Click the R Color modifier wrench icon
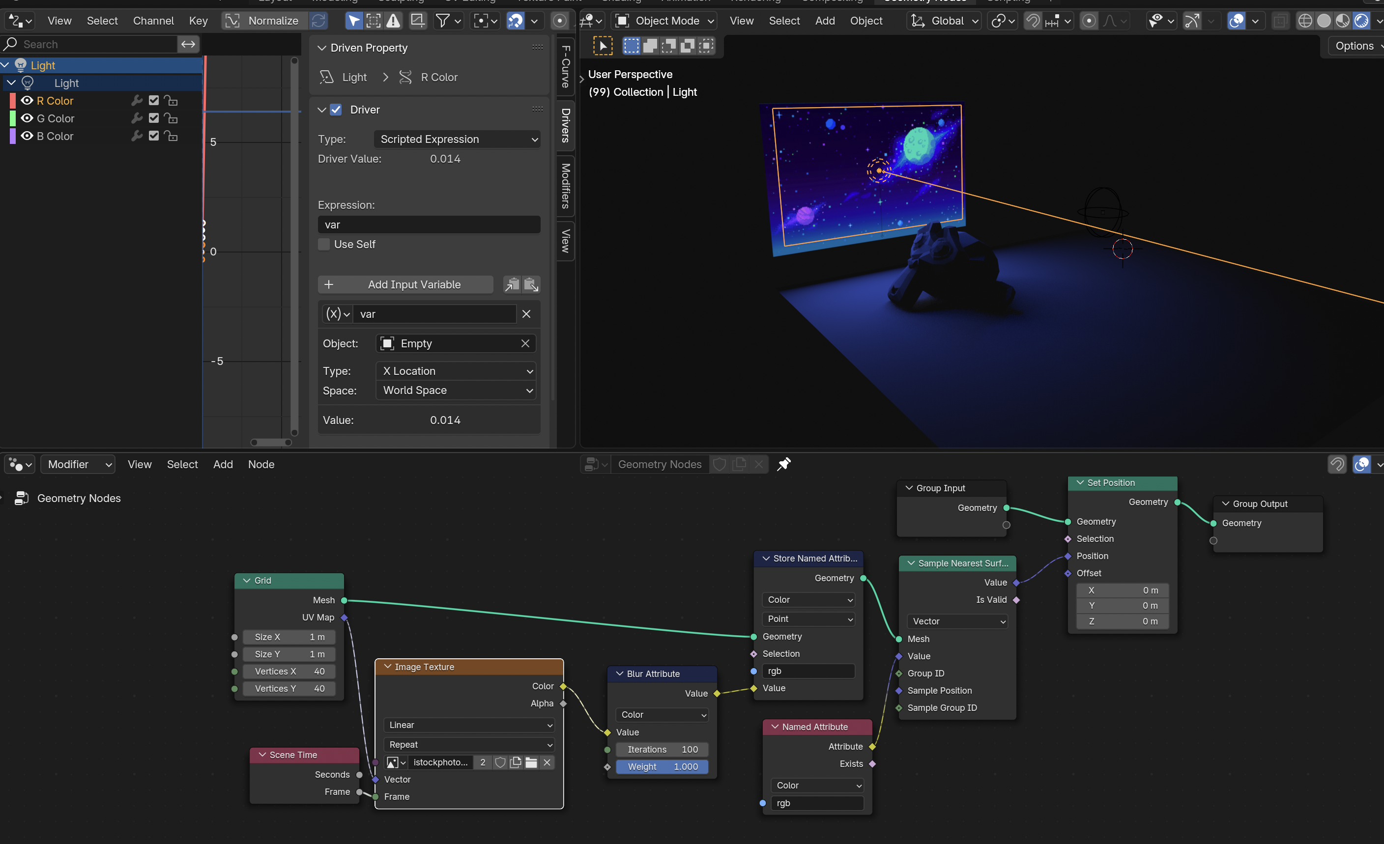This screenshot has width=1384, height=844. point(137,101)
